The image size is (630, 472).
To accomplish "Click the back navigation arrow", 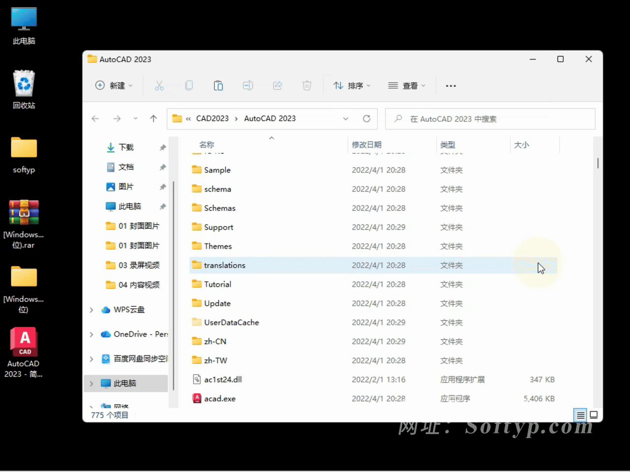I will [95, 118].
